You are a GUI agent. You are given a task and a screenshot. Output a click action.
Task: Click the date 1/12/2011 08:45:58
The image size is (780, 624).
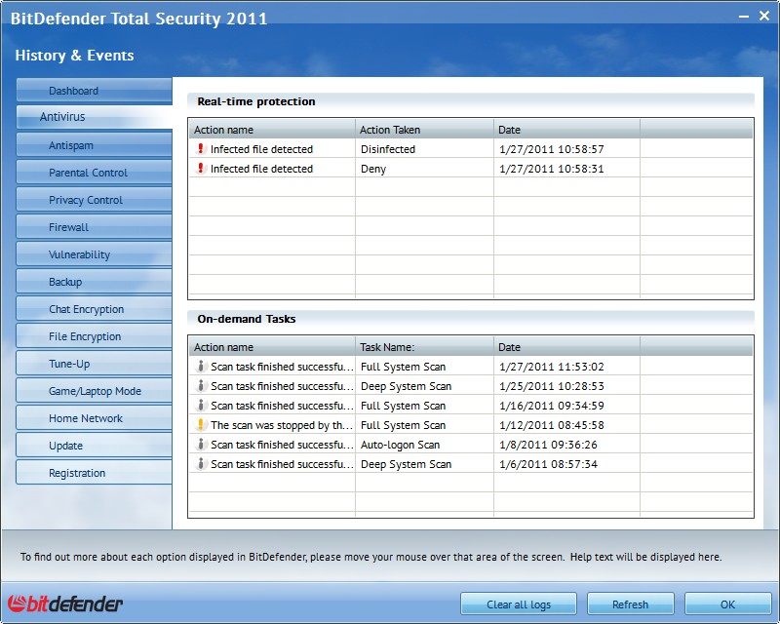point(552,425)
